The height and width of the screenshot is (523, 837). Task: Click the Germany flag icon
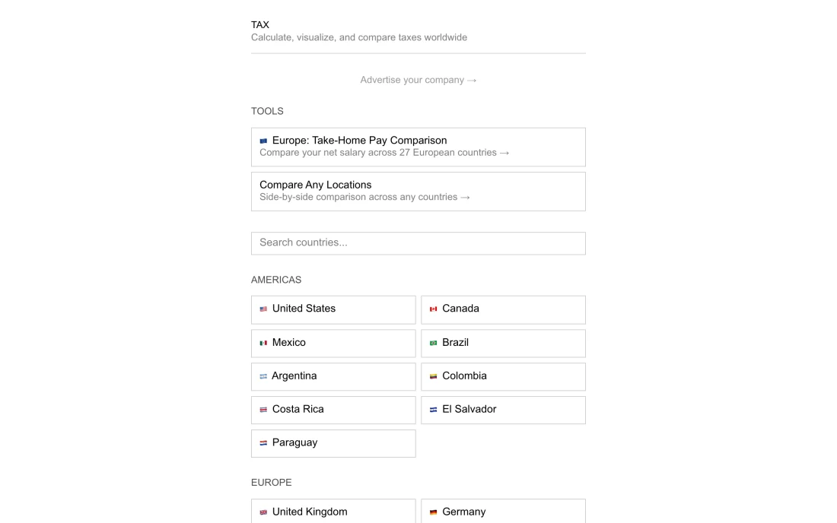433,512
